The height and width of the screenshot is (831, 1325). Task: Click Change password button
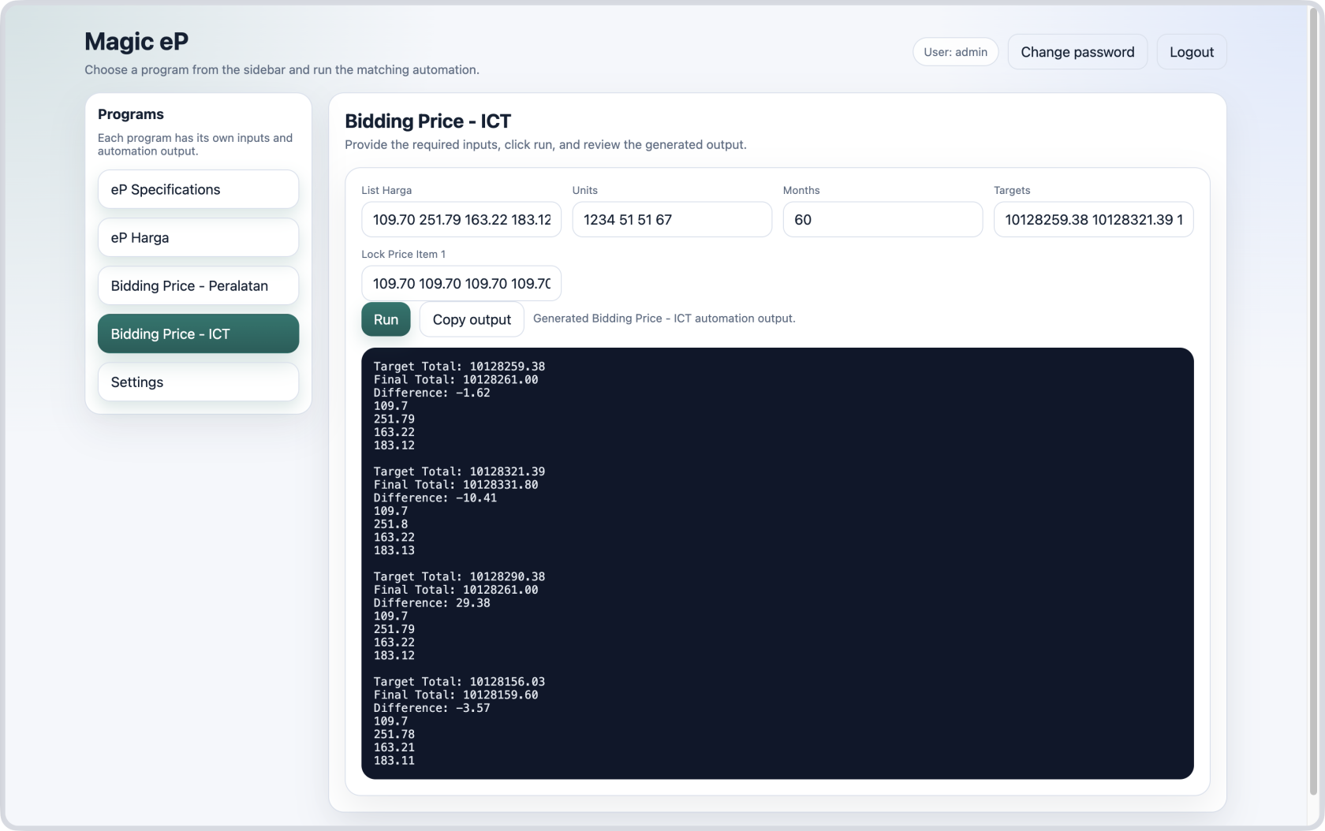(x=1077, y=52)
